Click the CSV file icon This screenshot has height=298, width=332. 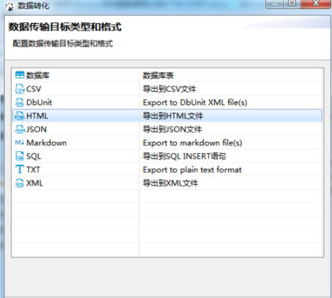20,89
